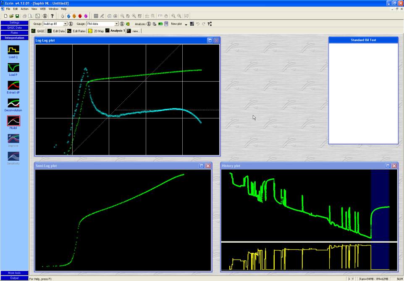404x281 pixels.
Task: Click the cyan derivative curve peak
Action: pyautogui.click(x=85, y=69)
